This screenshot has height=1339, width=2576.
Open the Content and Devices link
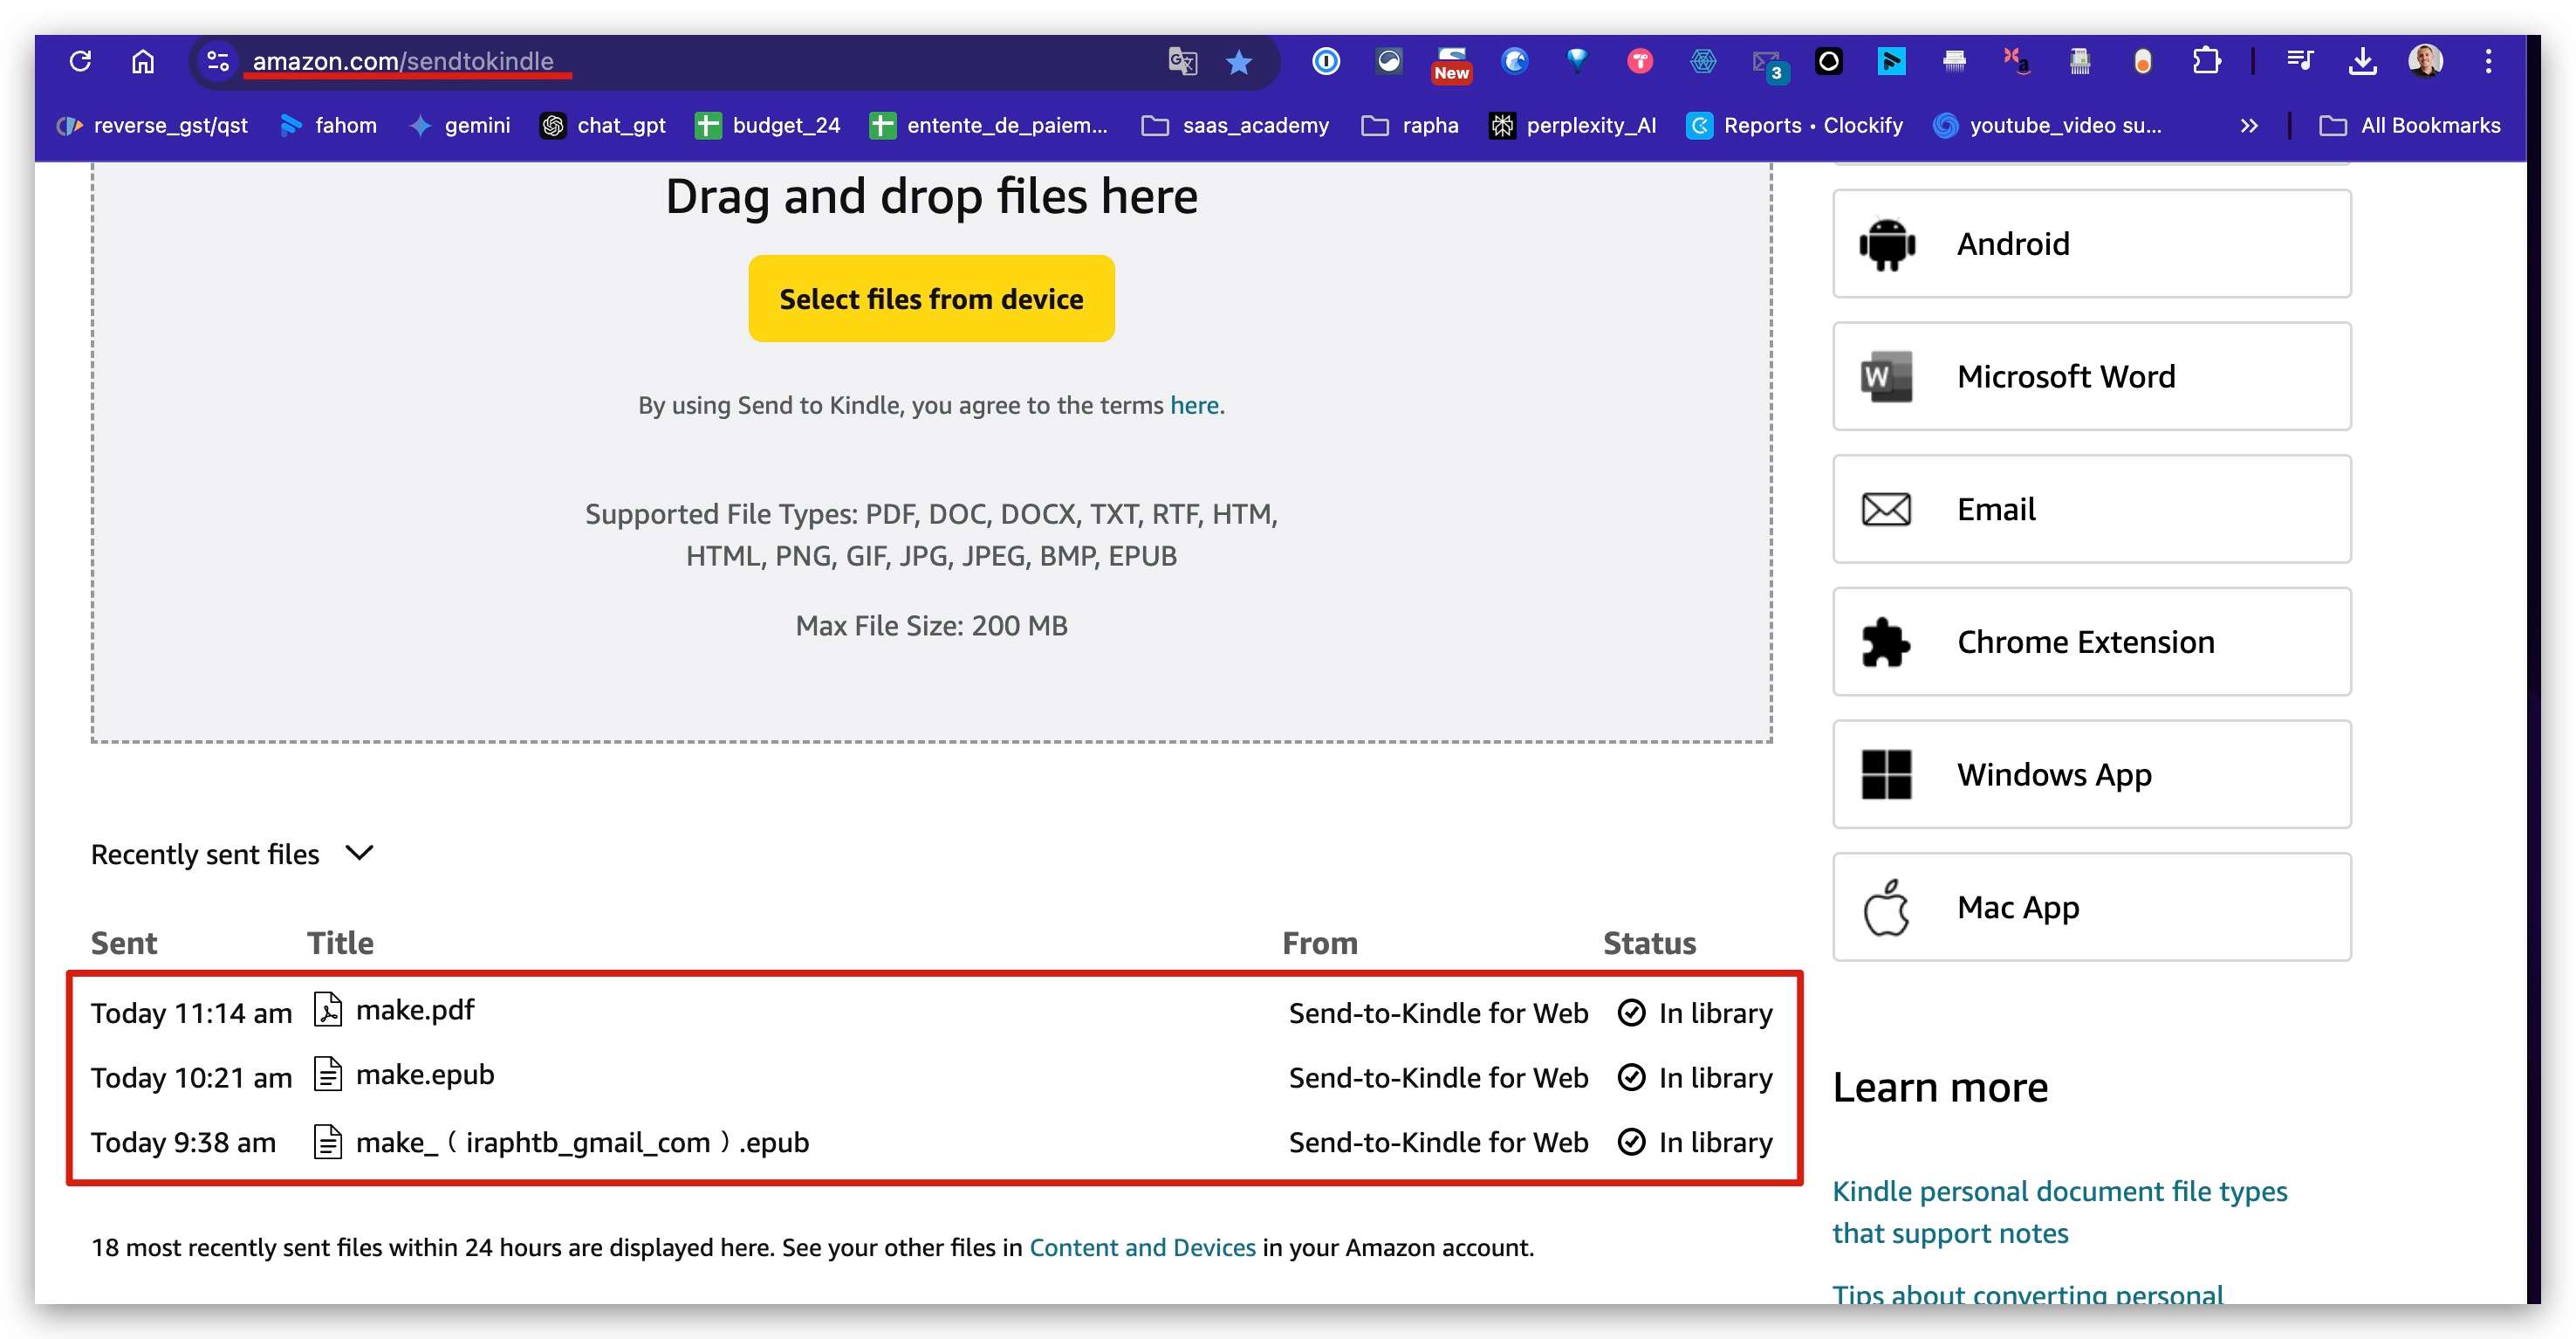[1142, 1247]
